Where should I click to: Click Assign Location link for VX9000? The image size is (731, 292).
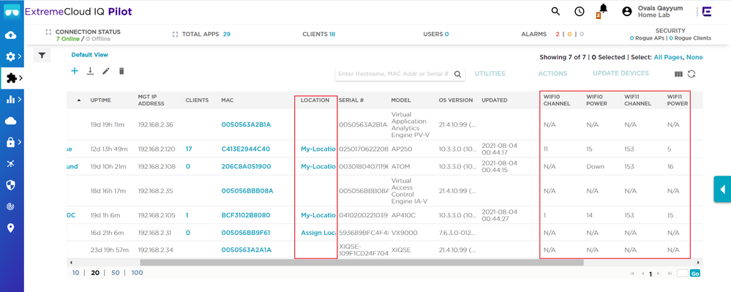pyautogui.click(x=318, y=233)
